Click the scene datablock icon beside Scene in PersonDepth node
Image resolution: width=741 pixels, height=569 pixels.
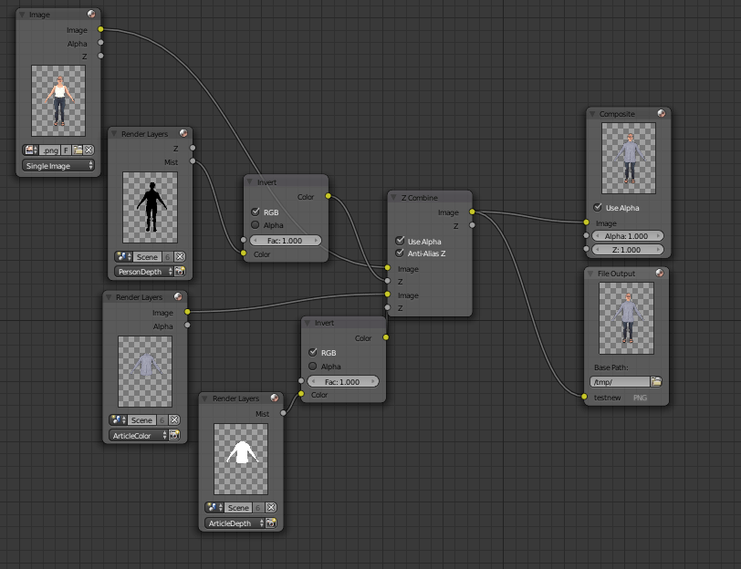point(120,256)
